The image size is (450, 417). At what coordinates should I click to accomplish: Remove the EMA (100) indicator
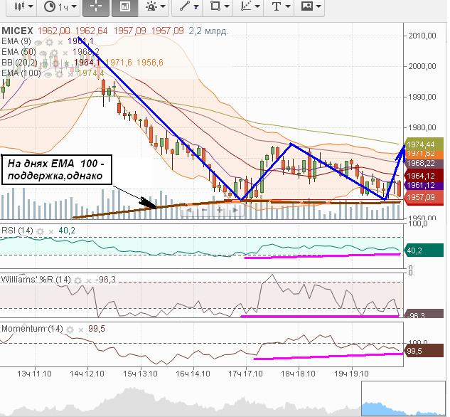(70, 75)
